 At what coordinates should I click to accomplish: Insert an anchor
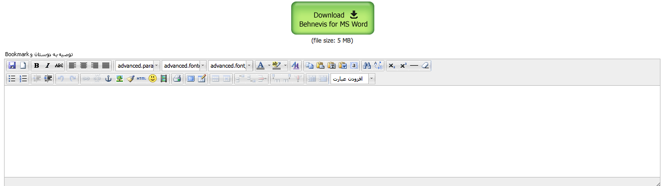(108, 79)
